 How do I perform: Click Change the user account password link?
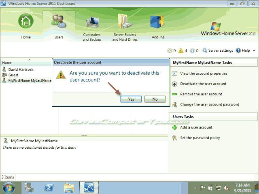210,105
